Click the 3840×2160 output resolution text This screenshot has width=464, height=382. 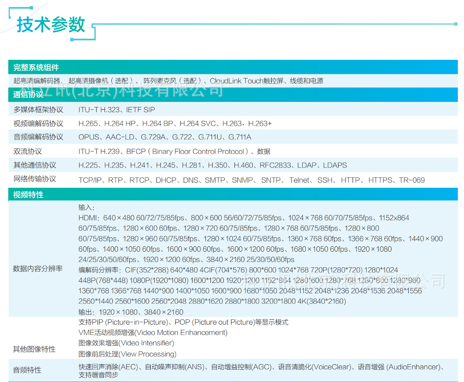click(163, 312)
